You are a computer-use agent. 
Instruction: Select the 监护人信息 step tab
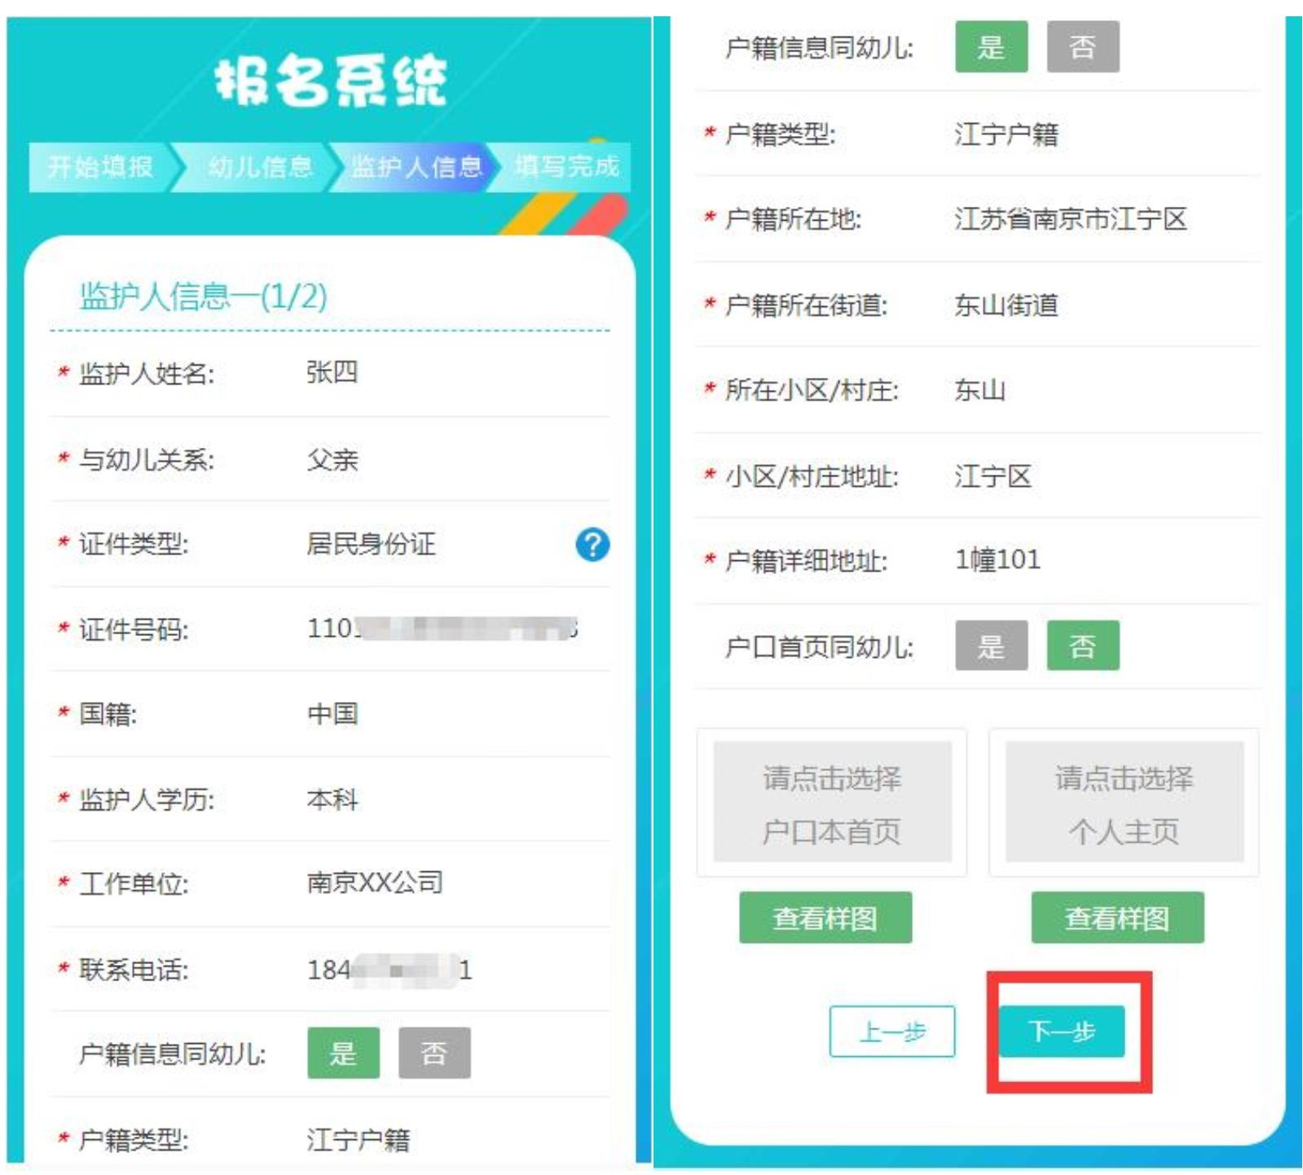coord(416,167)
